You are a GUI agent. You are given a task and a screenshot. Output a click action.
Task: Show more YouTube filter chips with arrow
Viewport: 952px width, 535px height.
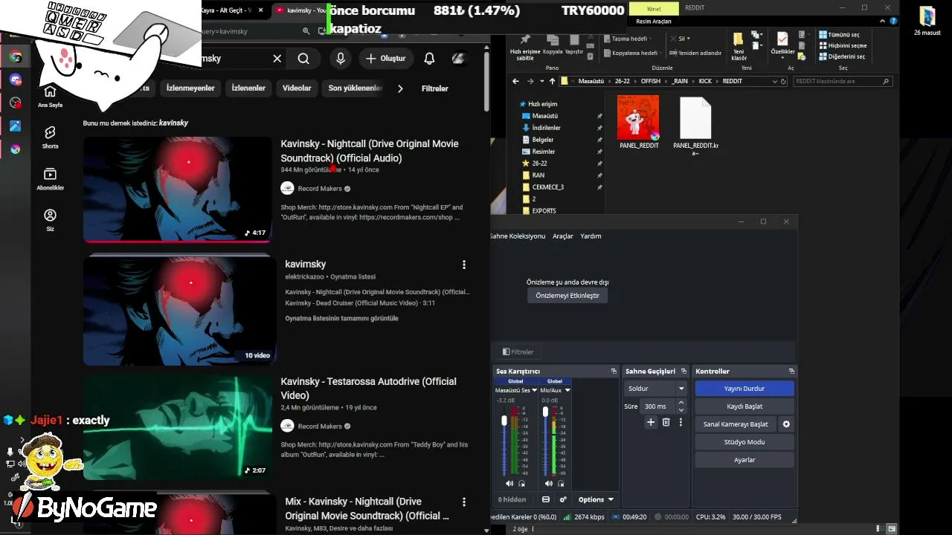(x=400, y=88)
